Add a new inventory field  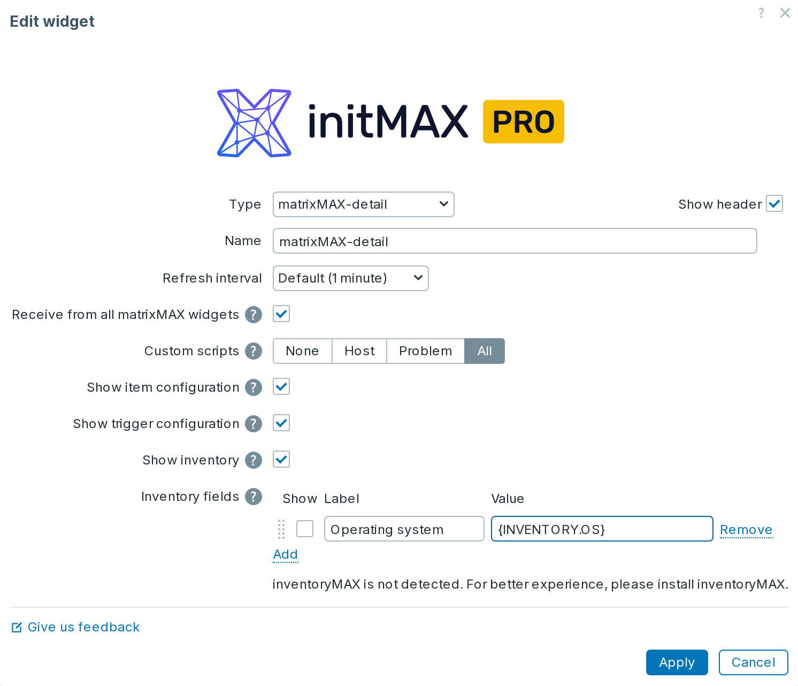pyautogui.click(x=286, y=554)
